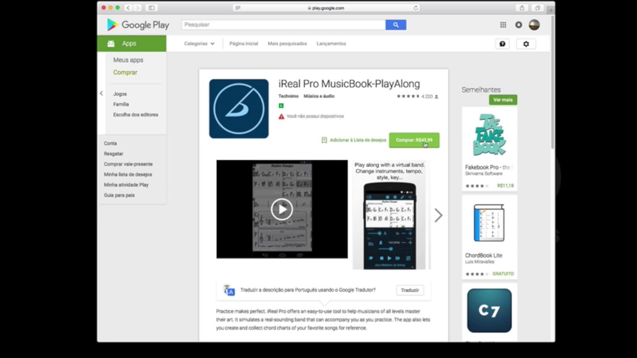Image resolution: width=637 pixels, height=358 pixels.
Task: Open Guia para pais link
Action: [x=119, y=195]
